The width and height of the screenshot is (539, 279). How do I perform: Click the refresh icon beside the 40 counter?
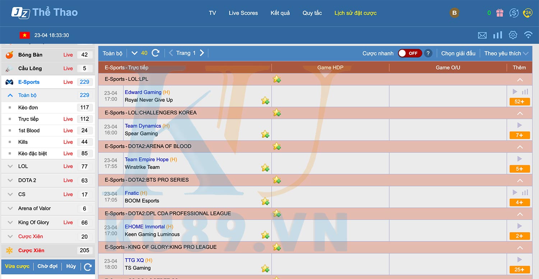click(156, 53)
